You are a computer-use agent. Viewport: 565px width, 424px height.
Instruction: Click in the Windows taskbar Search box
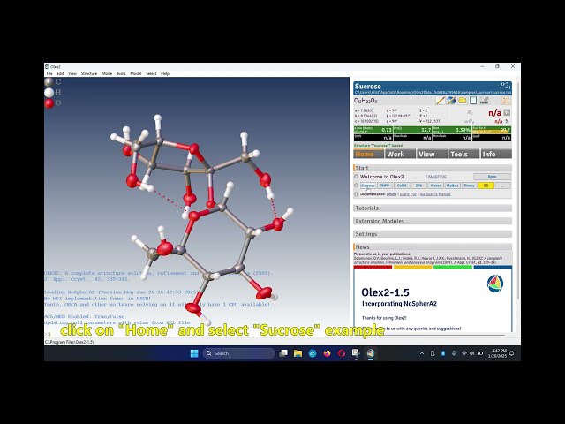point(238,353)
